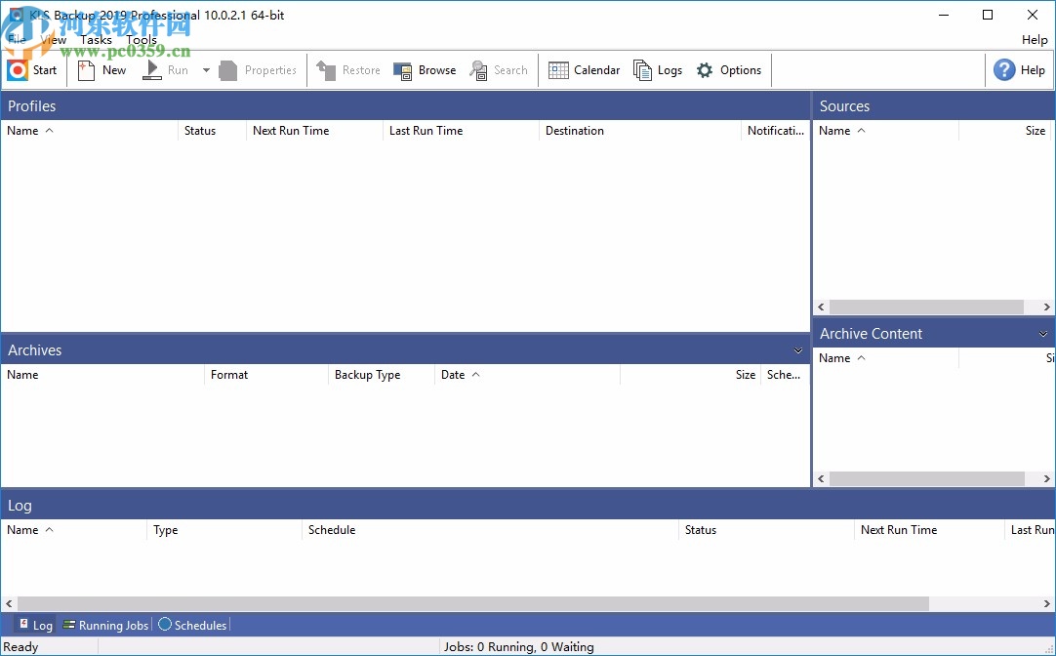The image size is (1056, 656).
Task: Click the Search toolbar button
Action: [x=499, y=70]
